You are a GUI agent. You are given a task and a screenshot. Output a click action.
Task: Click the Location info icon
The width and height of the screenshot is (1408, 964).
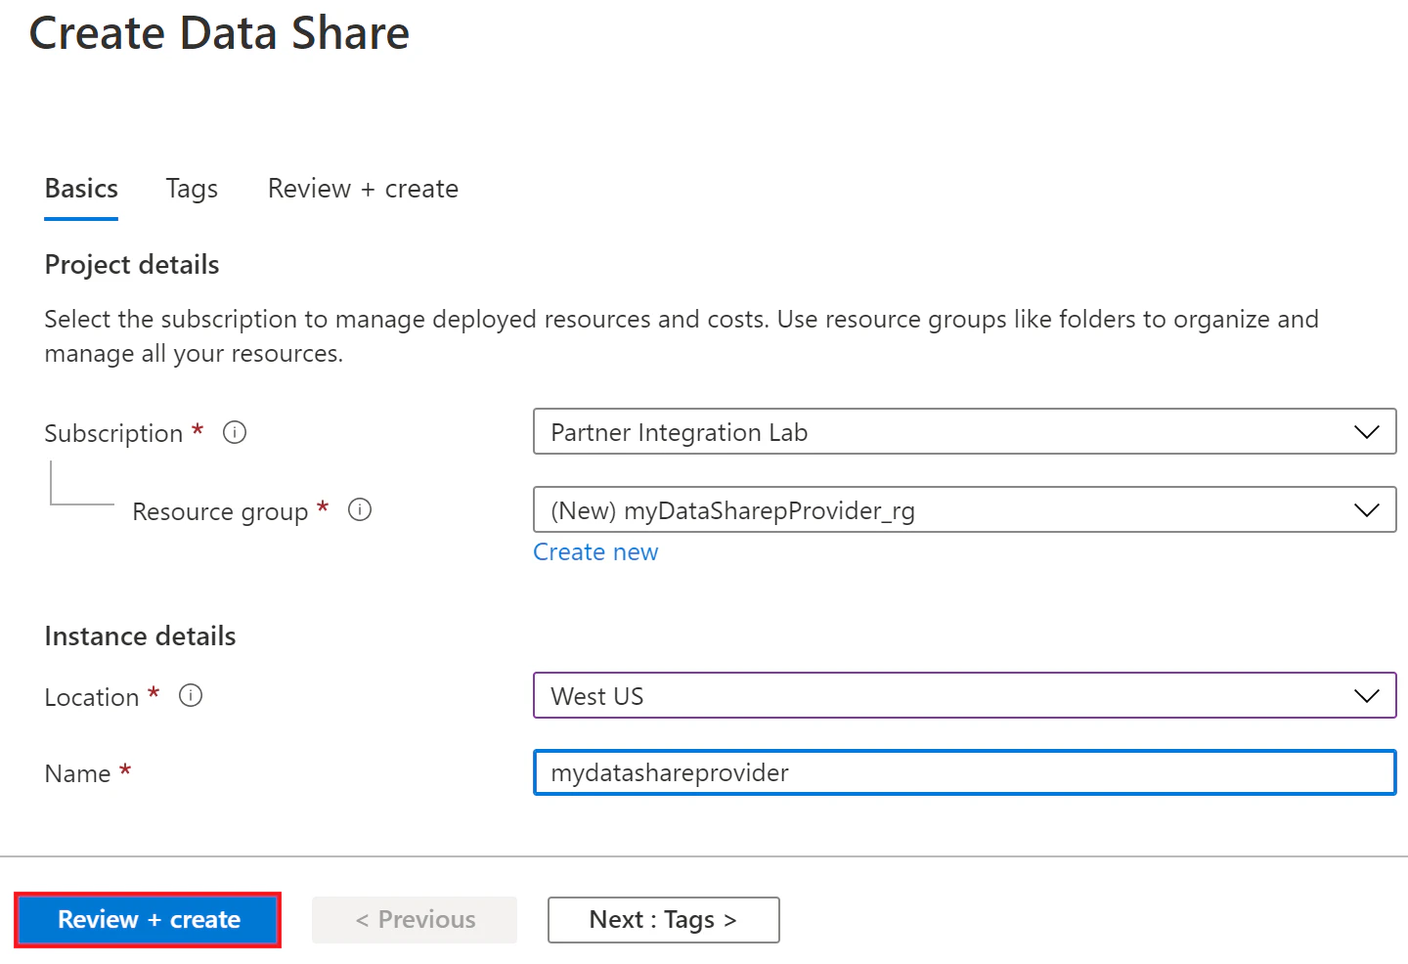(x=191, y=696)
